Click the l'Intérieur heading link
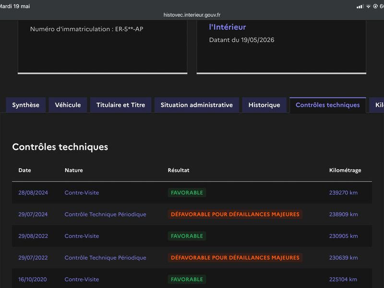This screenshot has width=384, height=288. click(x=228, y=27)
